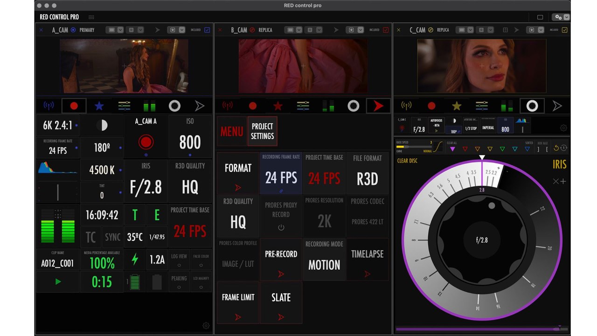The height and width of the screenshot is (336, 597).
Task: Click A_CAM green play clip button
Action: coord(58,282)
